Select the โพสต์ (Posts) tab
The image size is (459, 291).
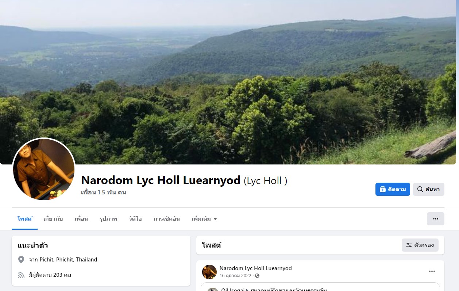[x=24, y=219]
